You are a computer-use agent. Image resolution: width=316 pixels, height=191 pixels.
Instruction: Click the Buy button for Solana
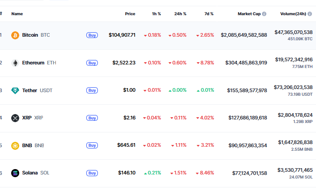pos(92,173)
